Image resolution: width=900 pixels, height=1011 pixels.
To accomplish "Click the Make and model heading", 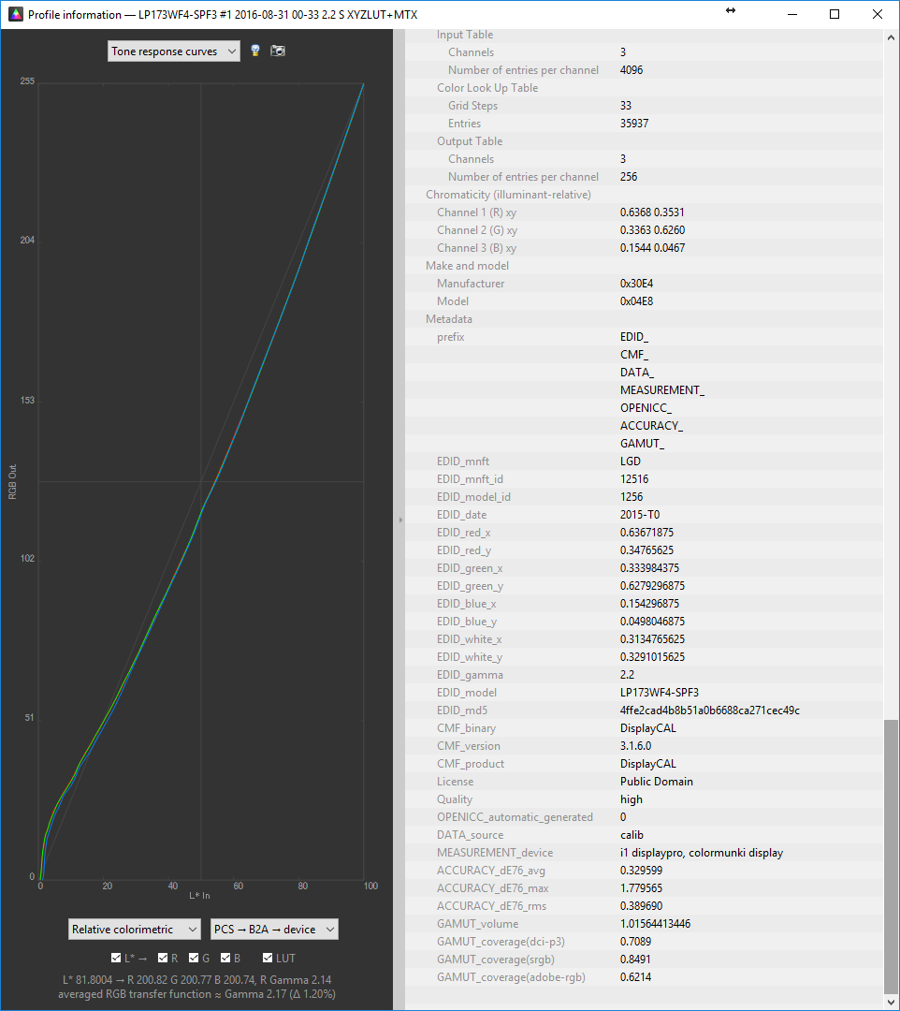I will tap(467, 266).
